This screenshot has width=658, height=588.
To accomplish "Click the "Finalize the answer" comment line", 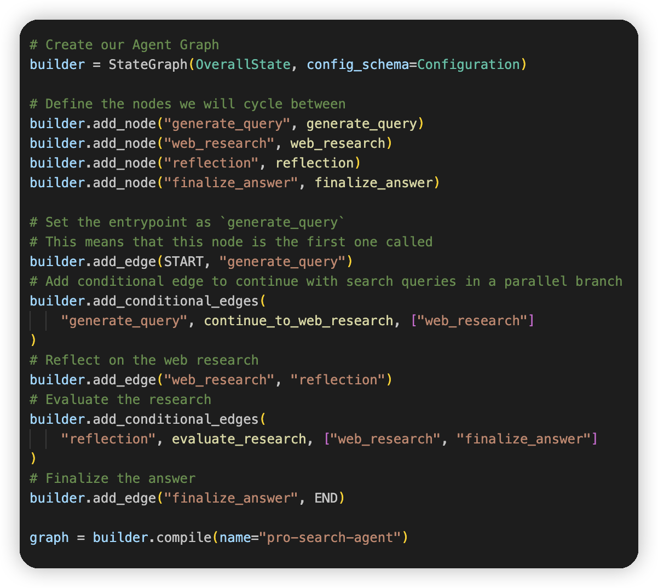I will [x=112, y=479].
